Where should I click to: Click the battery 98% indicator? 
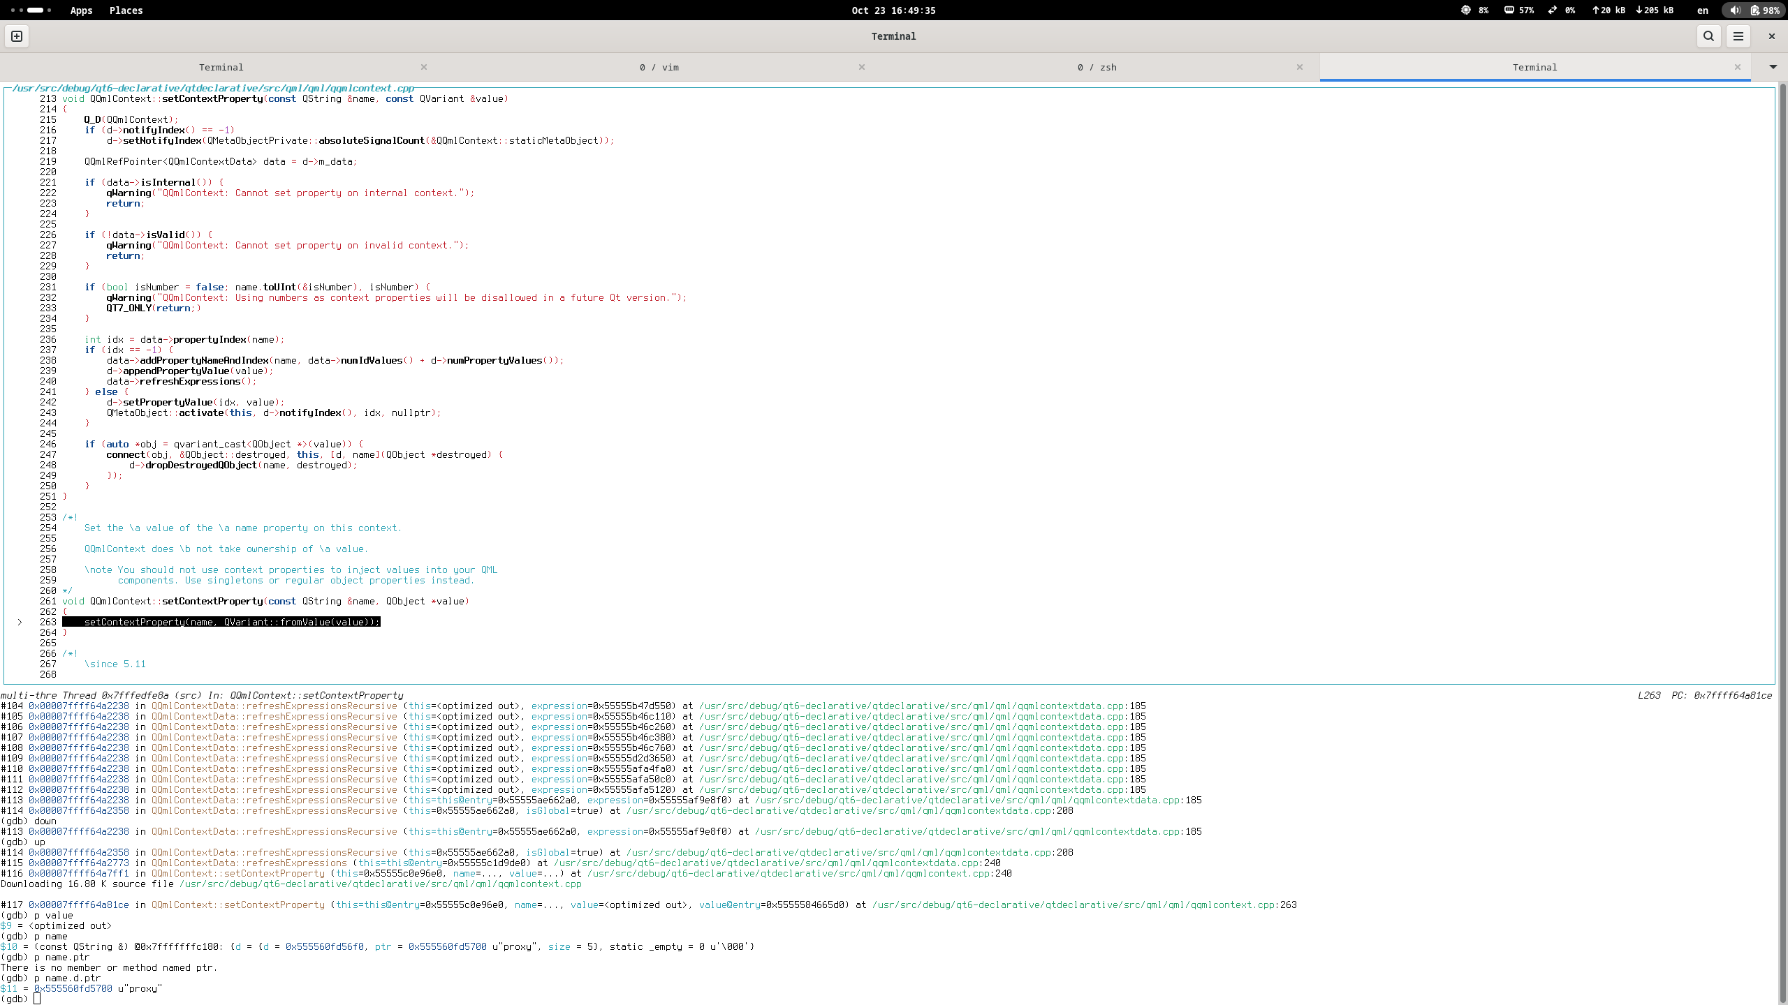1764,10
